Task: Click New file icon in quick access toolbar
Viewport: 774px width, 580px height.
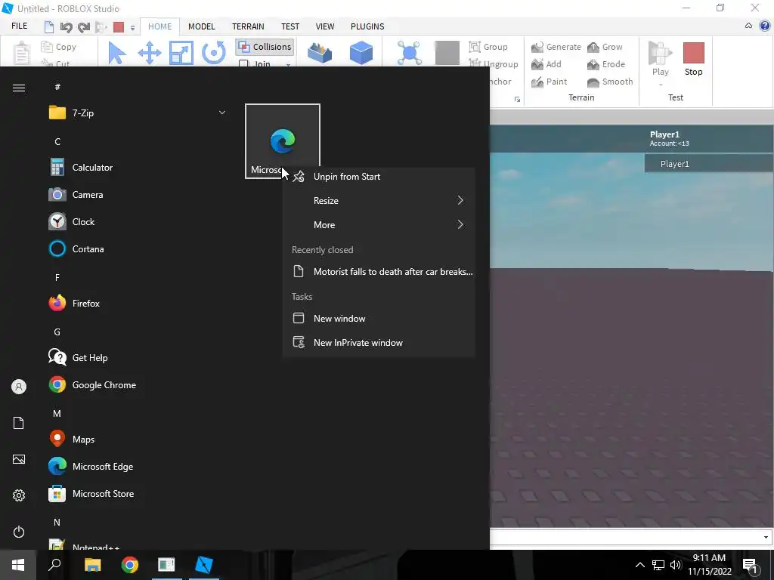Action: click(x=48, y=26)
